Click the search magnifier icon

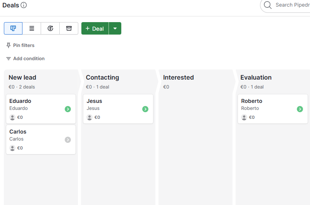(x=267, y=5)
